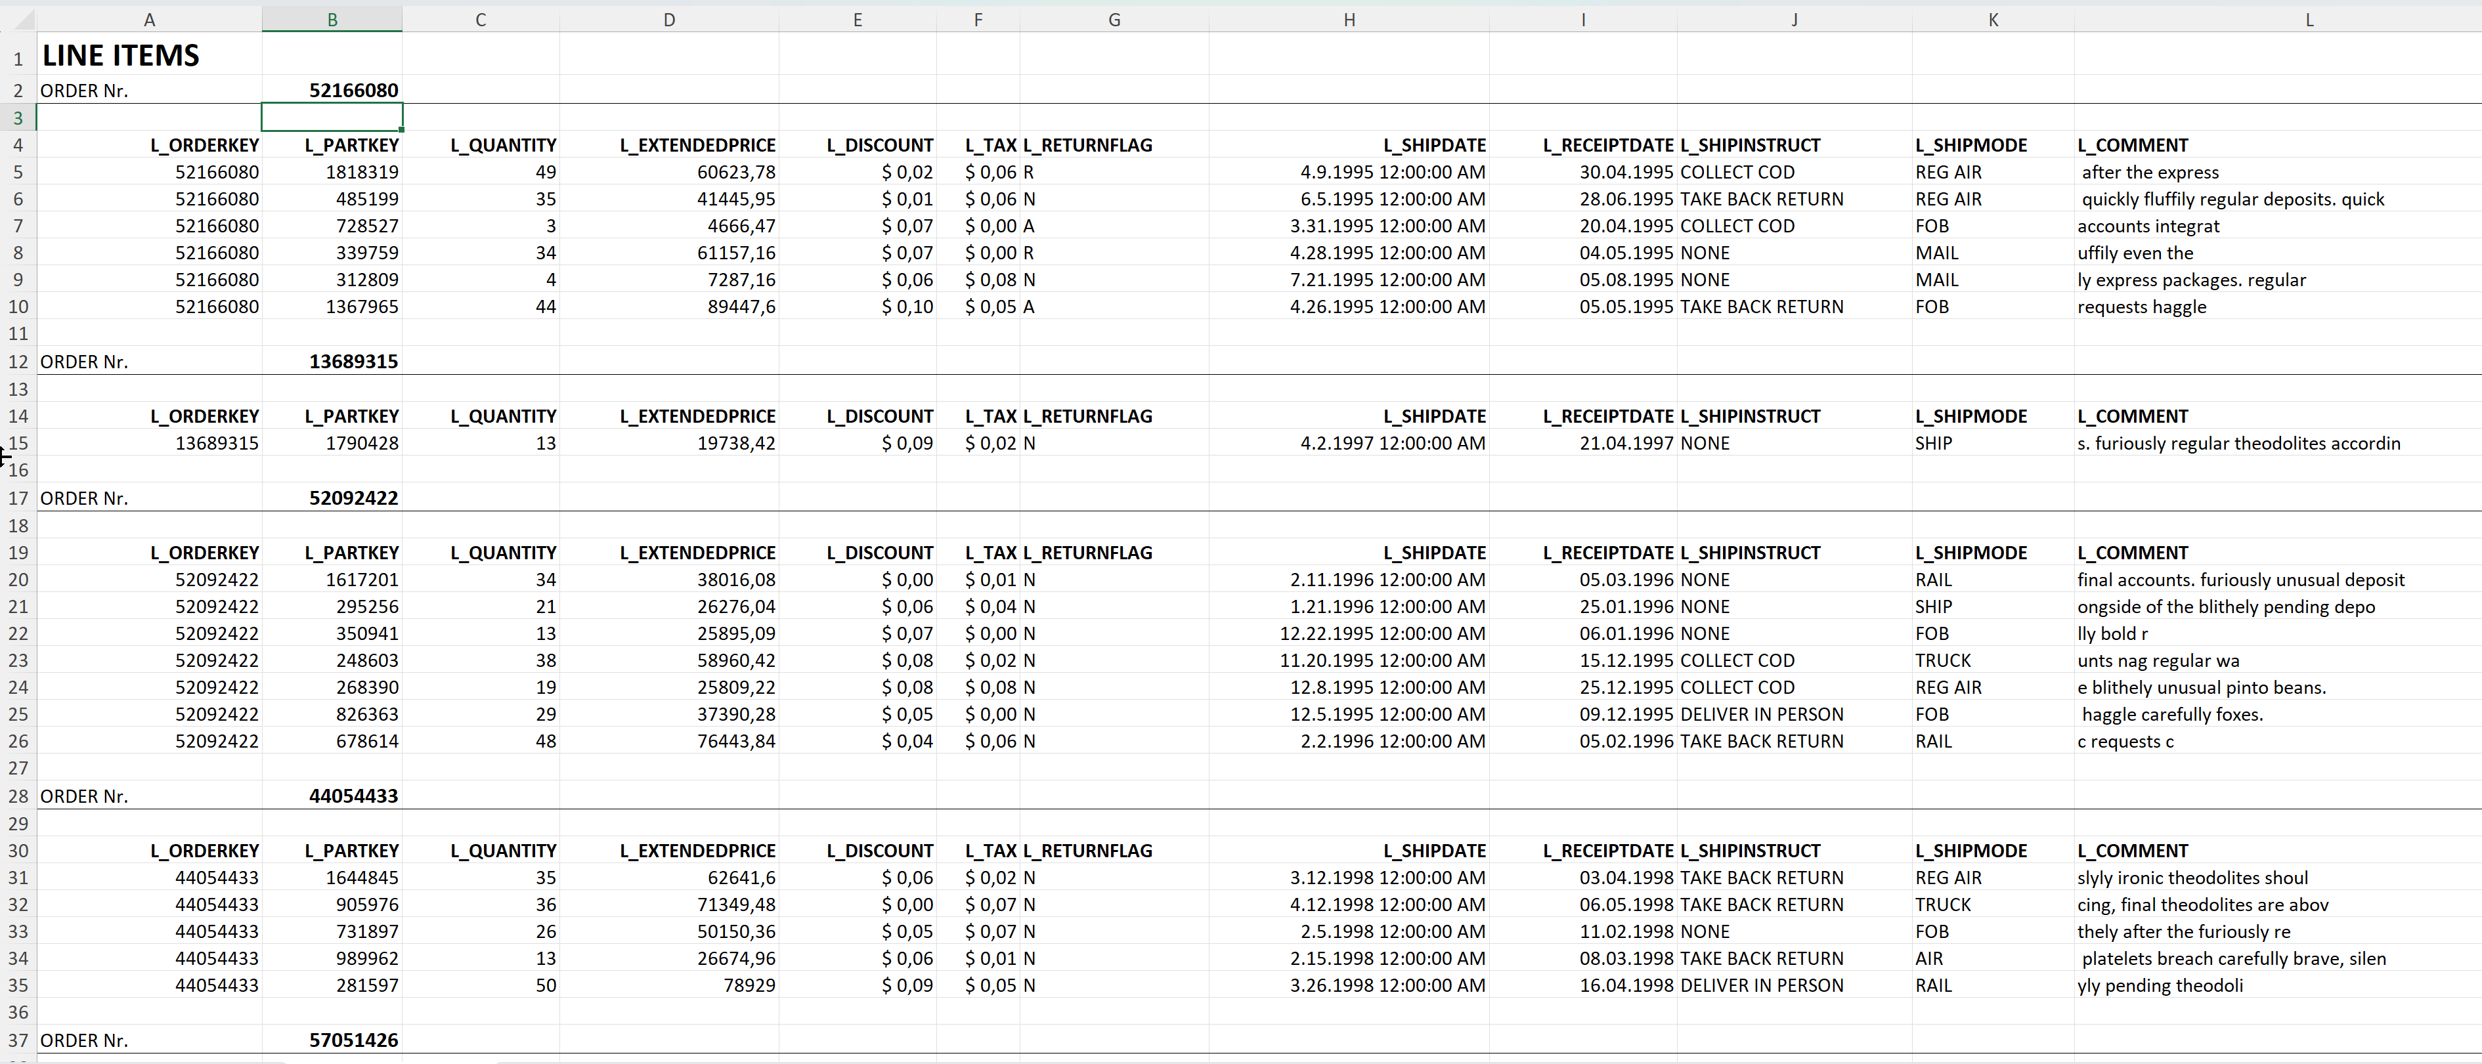Image resolution: width=2482 pixels, height=1064 pixels.
Task: Select column B header
Action: (x=332, y=19)
